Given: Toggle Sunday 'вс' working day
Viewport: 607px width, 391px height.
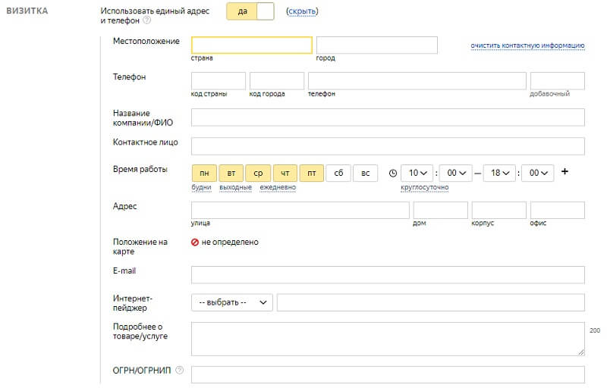Looking at the screenshot, I should tap(365, 173).
